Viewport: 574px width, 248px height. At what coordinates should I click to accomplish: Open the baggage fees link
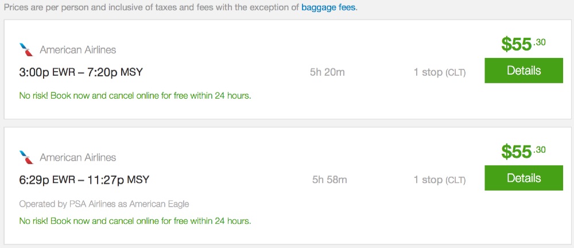point(329,9)
